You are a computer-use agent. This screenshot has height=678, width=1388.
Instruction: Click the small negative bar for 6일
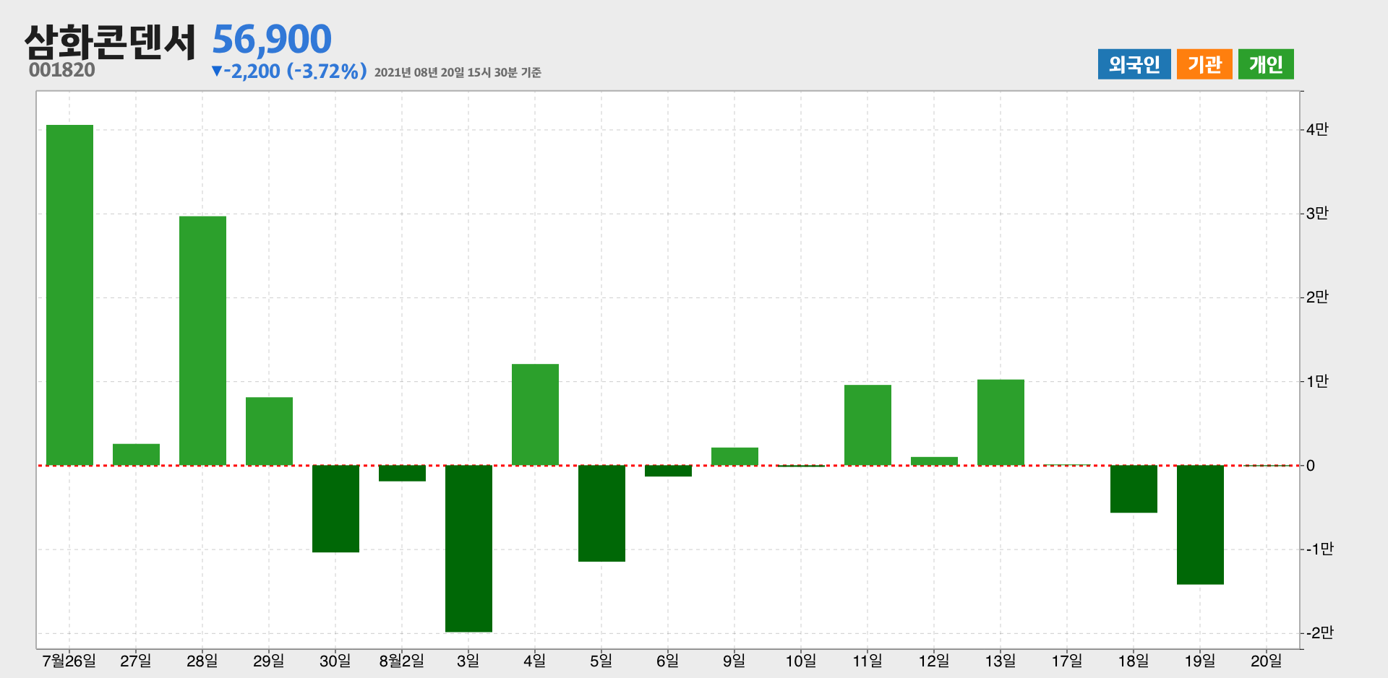pyautogui.click(x=668, y=471)
